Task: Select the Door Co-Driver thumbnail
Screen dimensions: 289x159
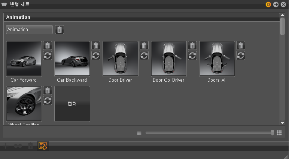Action: tap(169, 59)
